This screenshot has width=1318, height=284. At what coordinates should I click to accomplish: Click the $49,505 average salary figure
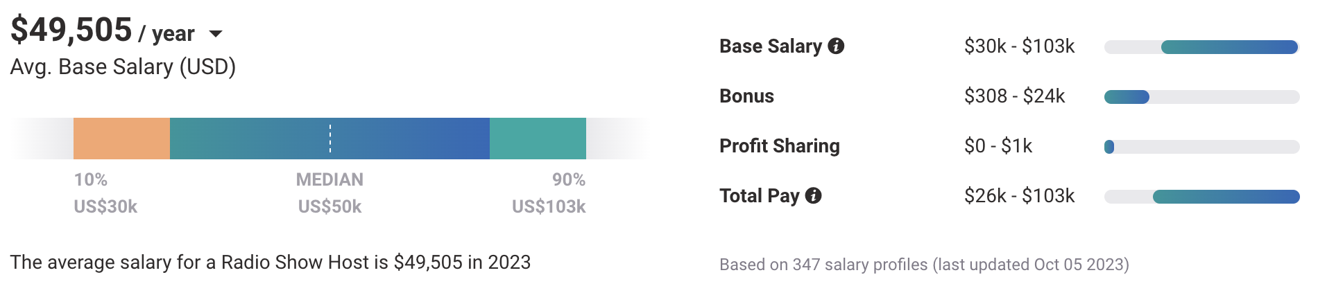coord(71,30)
